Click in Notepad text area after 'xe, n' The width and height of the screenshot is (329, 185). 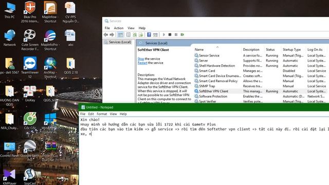pyautogui.click(x=92, y=134)
